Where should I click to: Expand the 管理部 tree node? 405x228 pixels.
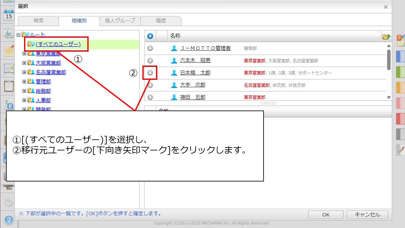24,82
